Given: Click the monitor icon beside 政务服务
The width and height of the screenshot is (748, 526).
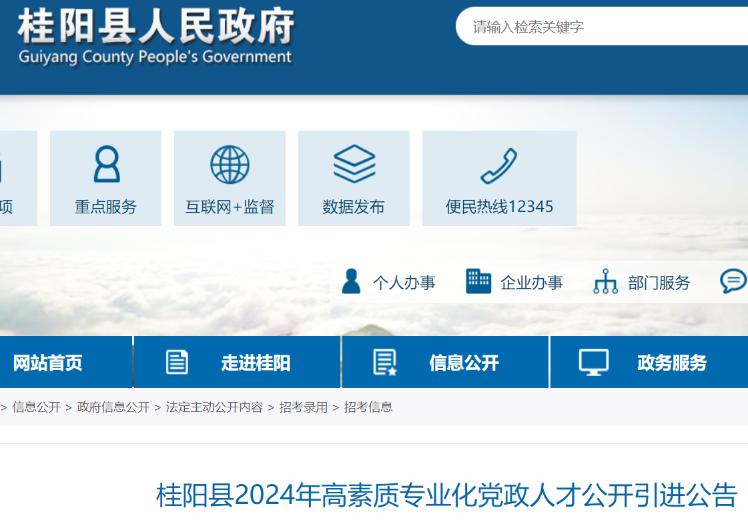Looking at the screenshot, I should point(593,363).
